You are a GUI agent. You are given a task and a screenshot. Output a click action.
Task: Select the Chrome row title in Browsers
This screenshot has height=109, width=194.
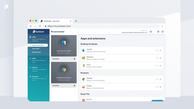pyautogui.click(x=89, y=78)
